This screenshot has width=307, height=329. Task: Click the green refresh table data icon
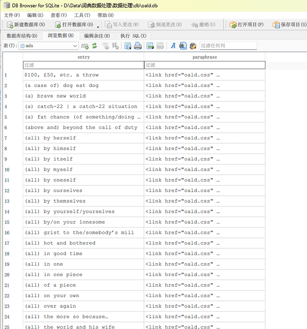(95, 46)
